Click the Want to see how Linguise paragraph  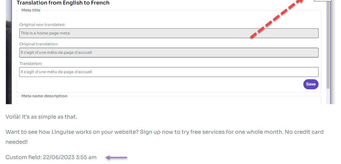point(164,137)
